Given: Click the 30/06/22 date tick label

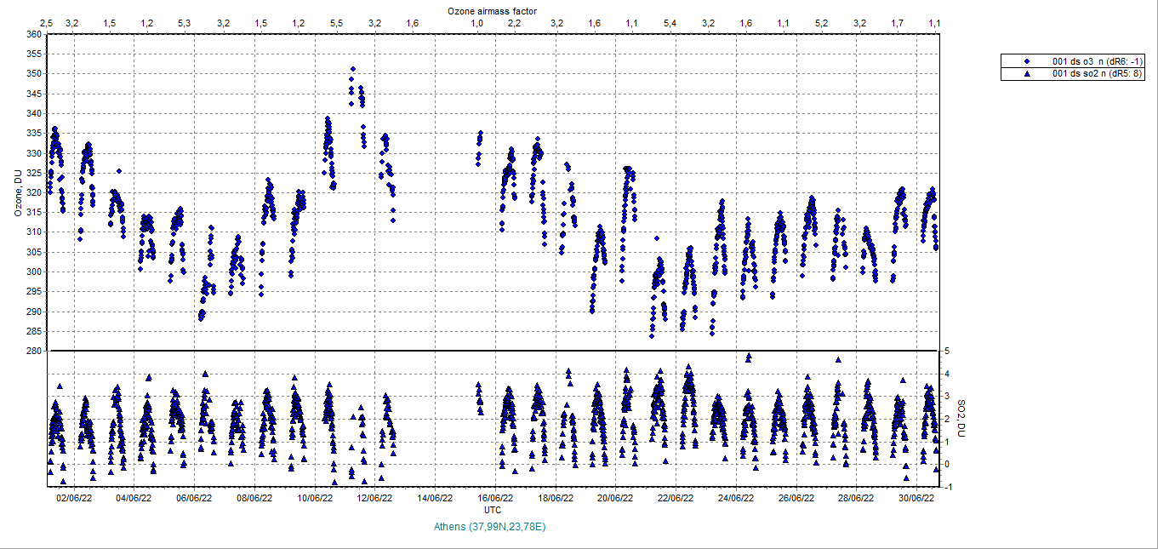Looking at the screenshot, I should point(917,498).
